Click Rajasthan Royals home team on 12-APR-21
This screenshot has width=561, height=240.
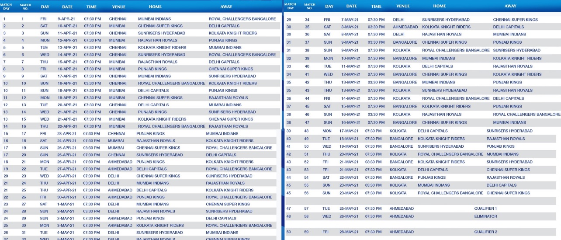[x=157, y=40]
